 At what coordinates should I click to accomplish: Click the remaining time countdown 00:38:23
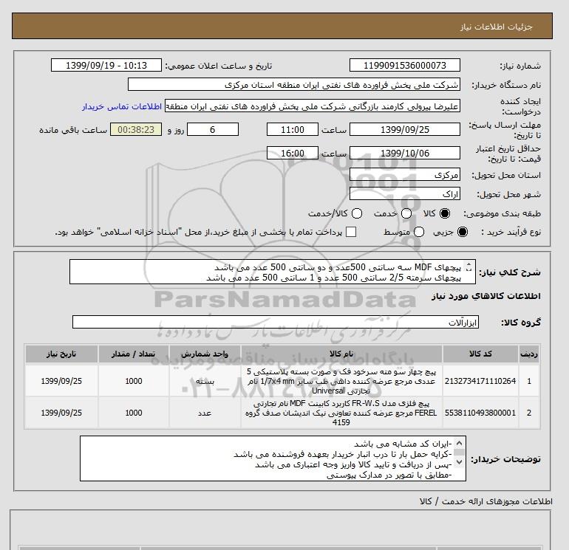pos(136,129)
